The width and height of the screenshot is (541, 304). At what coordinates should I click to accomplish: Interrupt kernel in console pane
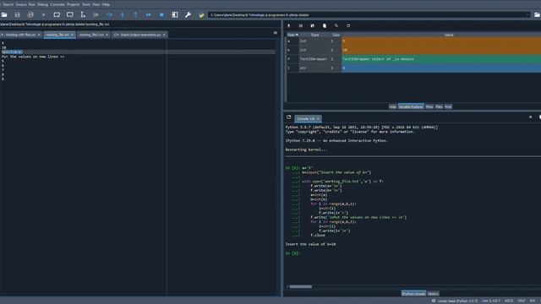pyautogui.click(x=530, y=117)
